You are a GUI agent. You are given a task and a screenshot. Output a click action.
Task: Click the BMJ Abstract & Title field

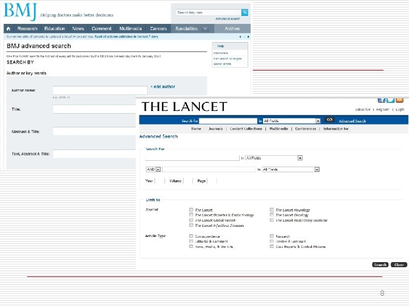(94, 131)
